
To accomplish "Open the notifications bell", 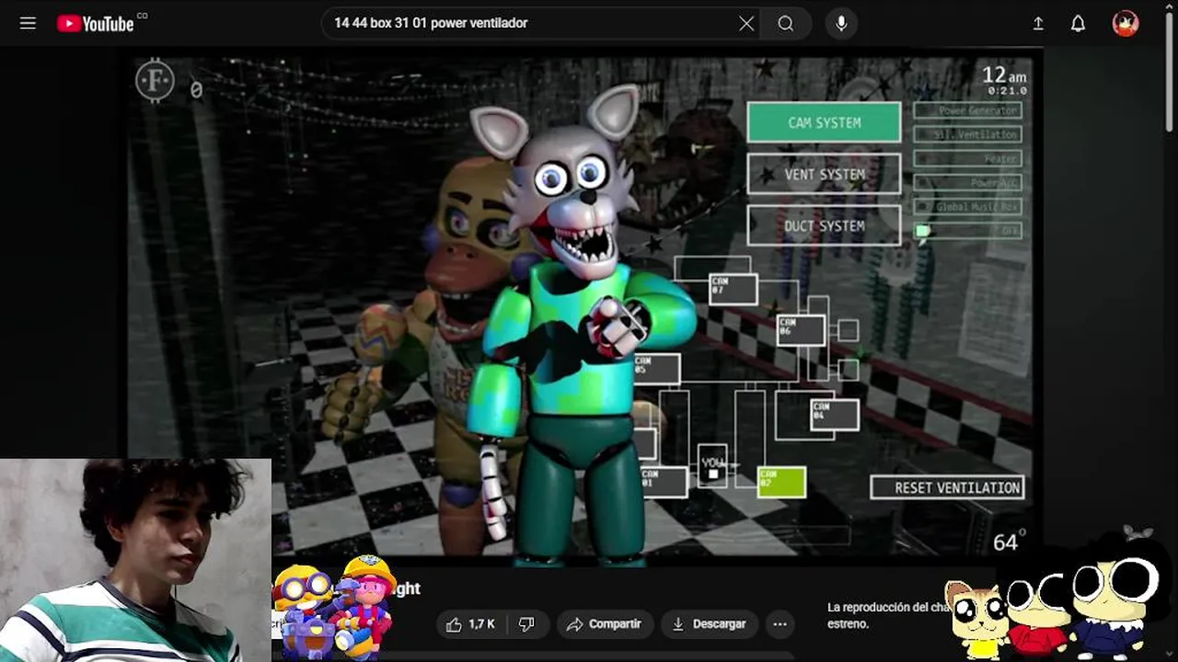I will tap(1078, 24).
